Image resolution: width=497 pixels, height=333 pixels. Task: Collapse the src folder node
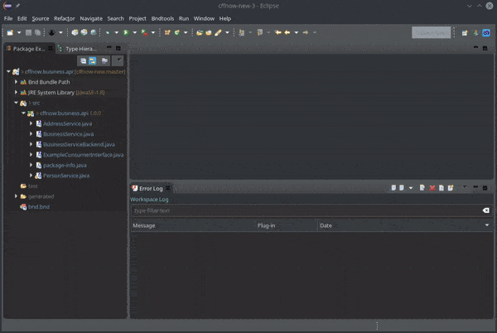tap(17, 103)
